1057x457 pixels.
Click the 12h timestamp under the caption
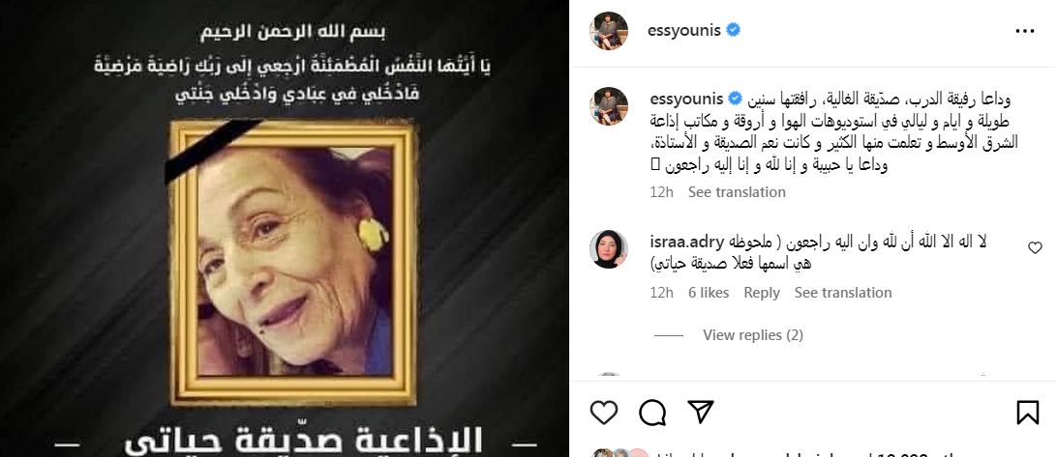click(661, 192)
